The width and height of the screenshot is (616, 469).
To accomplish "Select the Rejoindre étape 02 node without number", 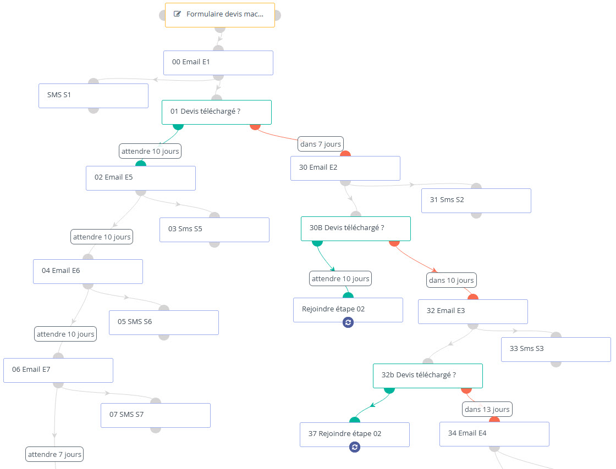I will pos(348,310).
